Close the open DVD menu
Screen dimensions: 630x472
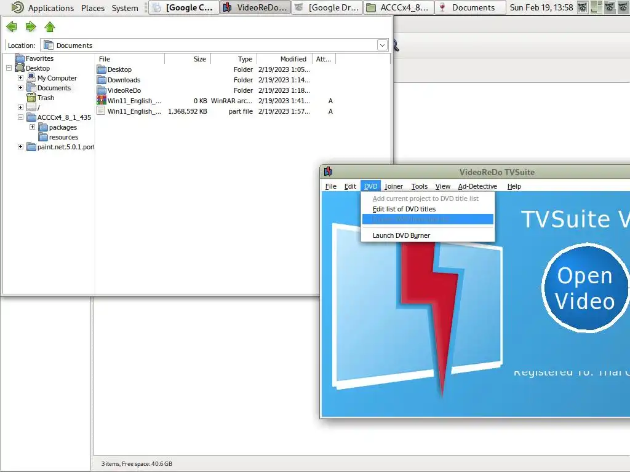370,186
